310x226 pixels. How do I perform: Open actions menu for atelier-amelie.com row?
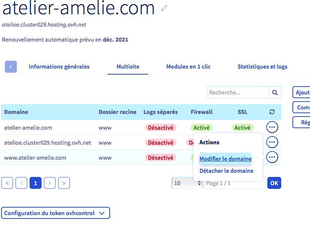tap(272, 127)
